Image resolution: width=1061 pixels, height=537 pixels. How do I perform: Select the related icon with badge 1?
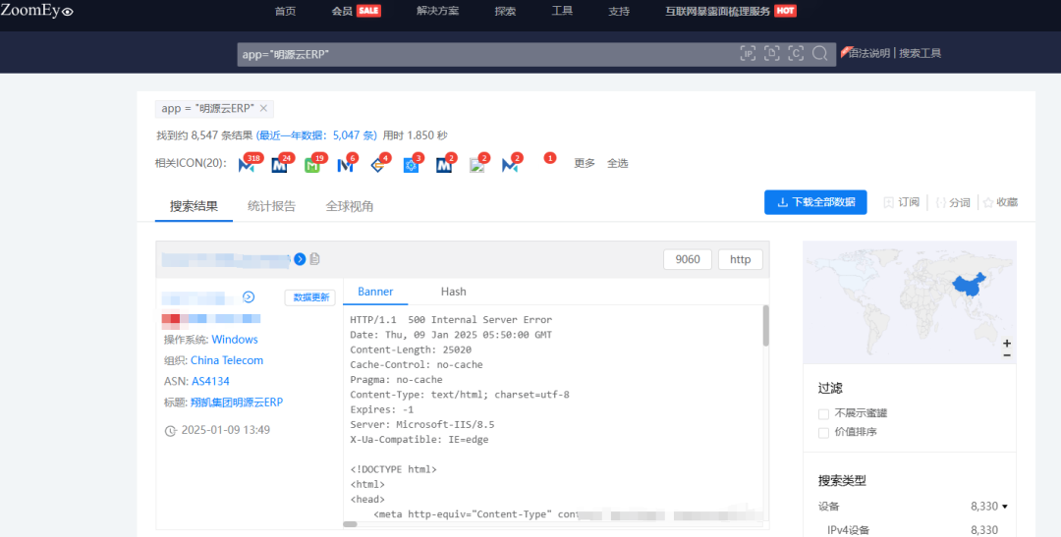(x=549, y=158)
